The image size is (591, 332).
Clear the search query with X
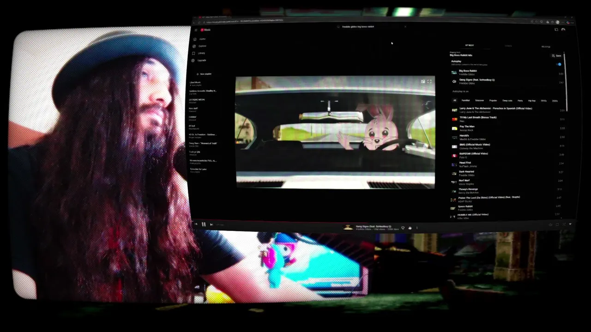pyautogui.click(x=405, y=27)
